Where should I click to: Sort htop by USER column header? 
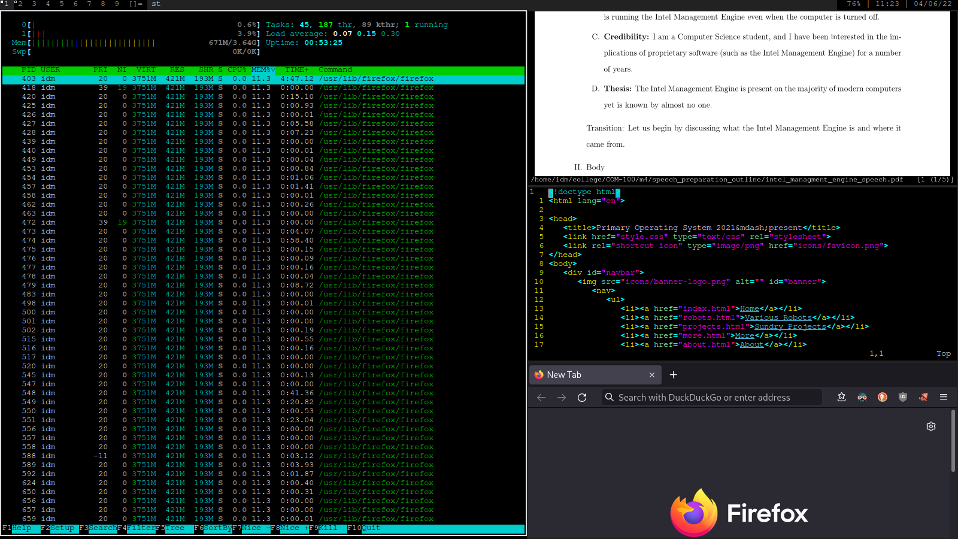tap(50, 70)
